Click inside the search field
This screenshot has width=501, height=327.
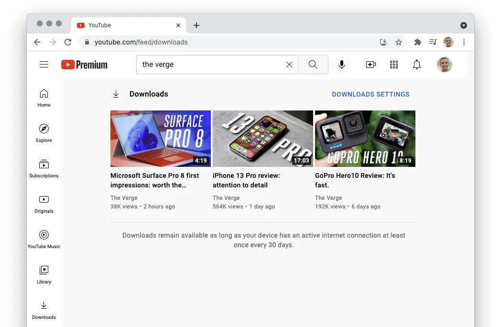(x=210, y=65)
